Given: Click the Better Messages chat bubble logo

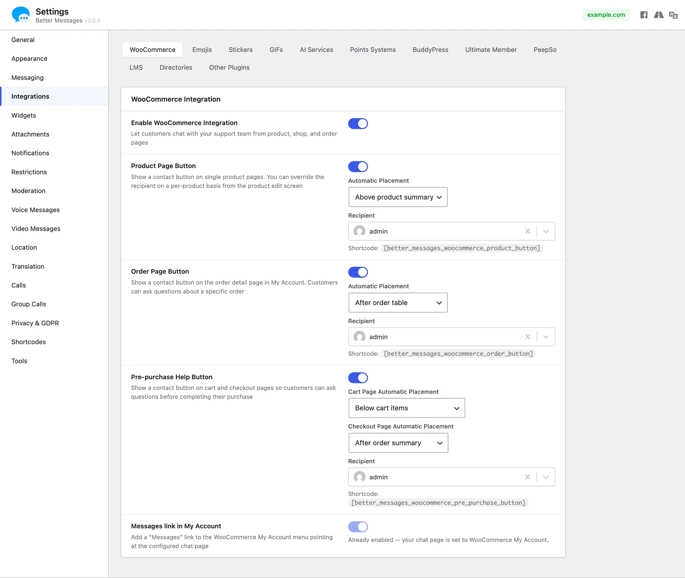Looking at the screenshot, I should (x=21, y=15).
